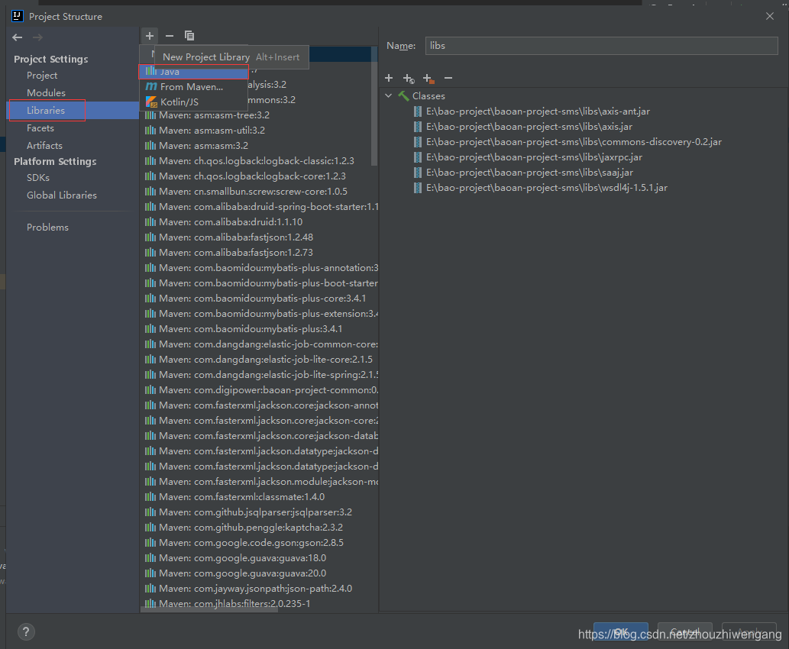Click the OK button

pos(620,632)
